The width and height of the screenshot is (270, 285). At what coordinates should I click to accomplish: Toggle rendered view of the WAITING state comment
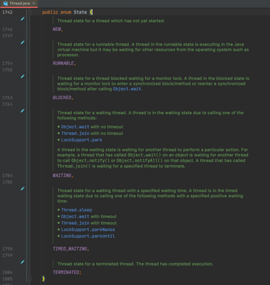(x=23, y=111)
